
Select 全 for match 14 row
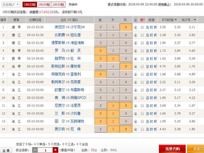point(135,129)
